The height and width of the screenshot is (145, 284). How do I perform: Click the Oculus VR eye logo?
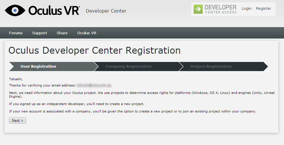15,10
